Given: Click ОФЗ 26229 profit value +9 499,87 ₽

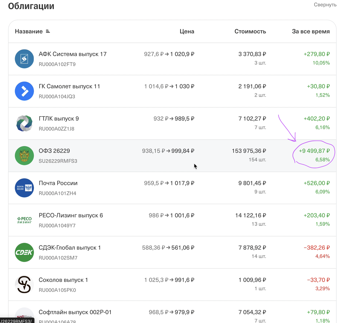Looking at the screenshot, I should click(x=314, y=151).
